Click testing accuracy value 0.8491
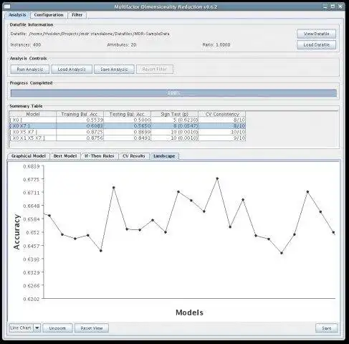349x344 pixels. [142, 138]
